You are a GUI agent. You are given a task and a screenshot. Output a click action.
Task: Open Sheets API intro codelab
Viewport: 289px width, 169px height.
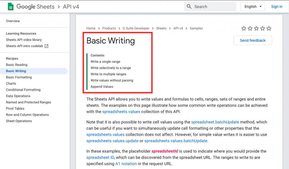[24, 46]
